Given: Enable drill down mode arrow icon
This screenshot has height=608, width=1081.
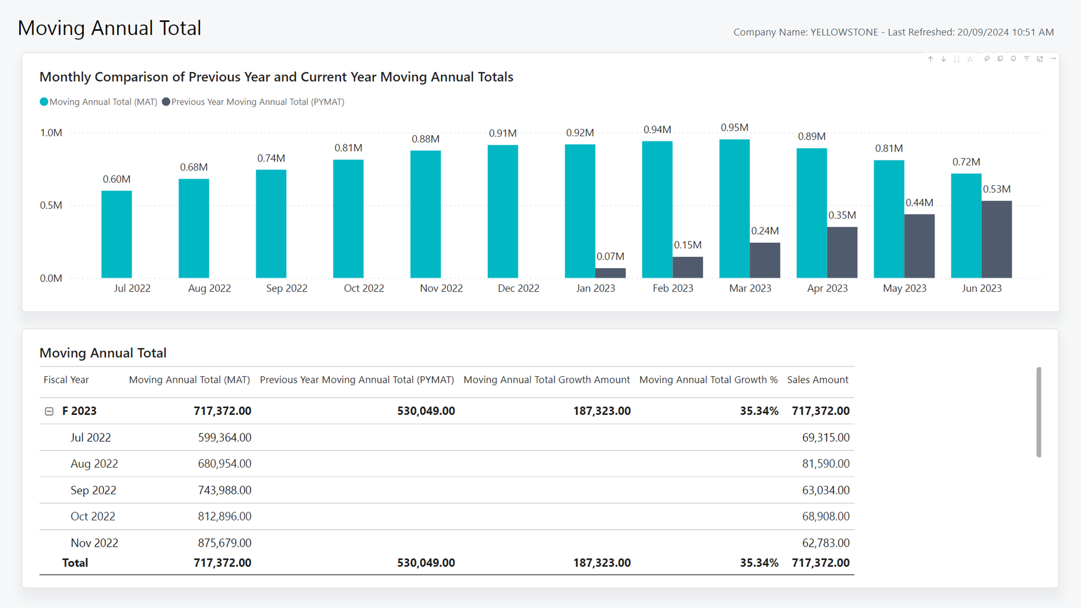Looking at the screenshot, I should (944, 59).
